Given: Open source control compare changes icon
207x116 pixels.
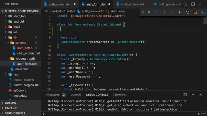Looking at the screenshot, I should coord(185,4).
